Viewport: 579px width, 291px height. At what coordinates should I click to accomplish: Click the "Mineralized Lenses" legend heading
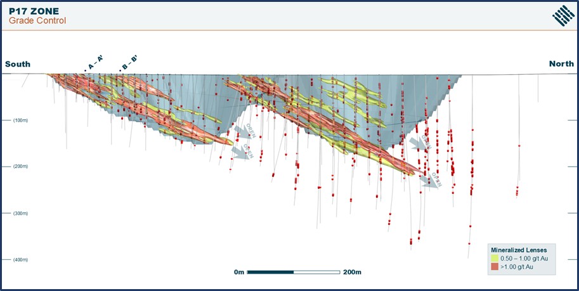pyautogui.click(x=519, y=250)
